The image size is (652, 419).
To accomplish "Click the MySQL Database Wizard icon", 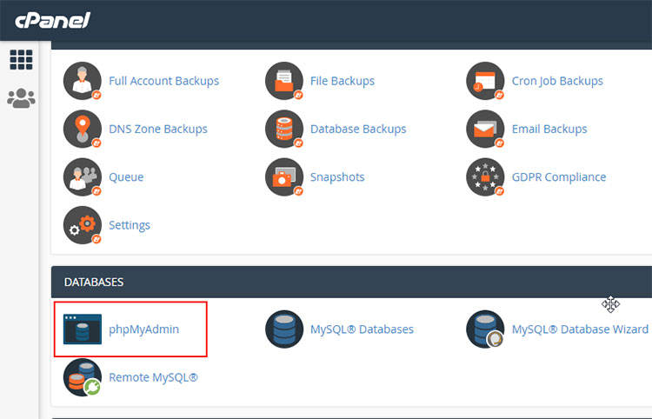I will [485, 330].
